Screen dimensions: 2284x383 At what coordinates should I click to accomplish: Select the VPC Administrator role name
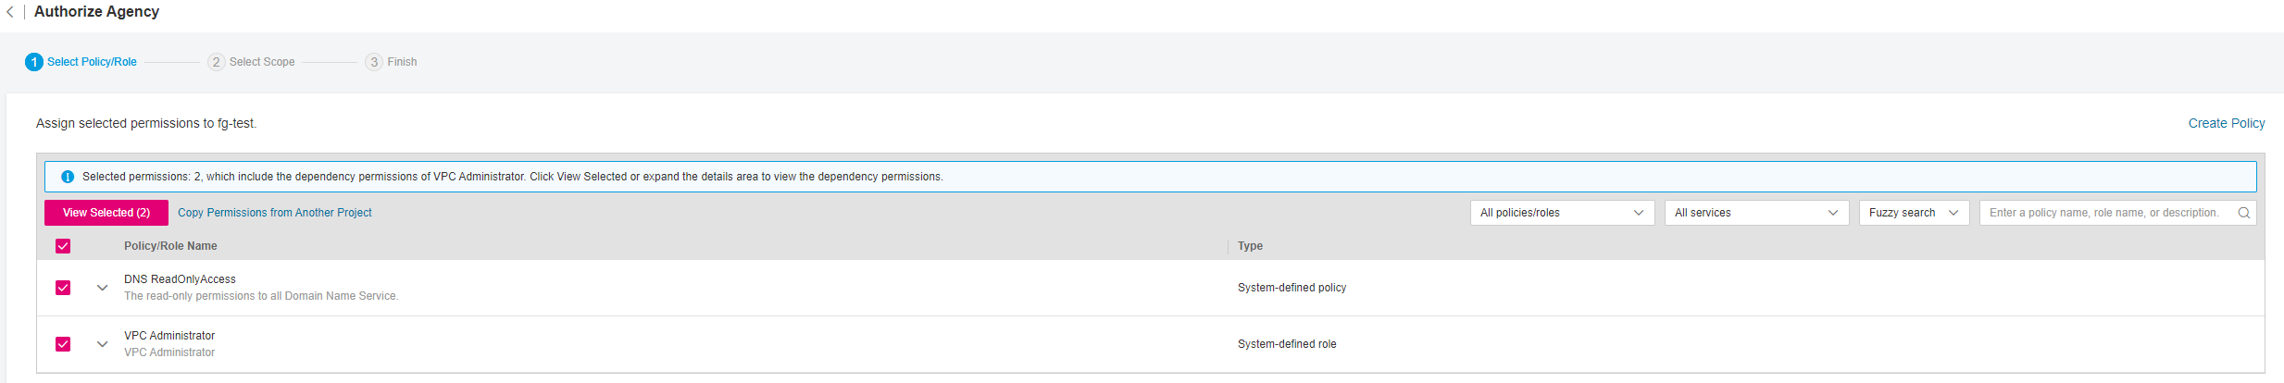point(169,336)
